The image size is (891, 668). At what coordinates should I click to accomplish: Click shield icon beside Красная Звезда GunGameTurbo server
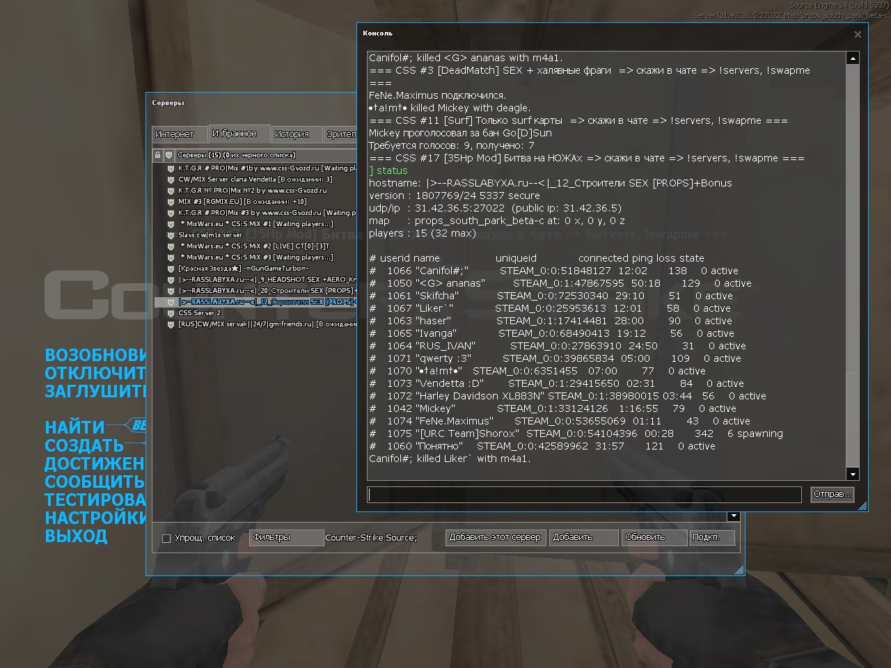point(171,269)
